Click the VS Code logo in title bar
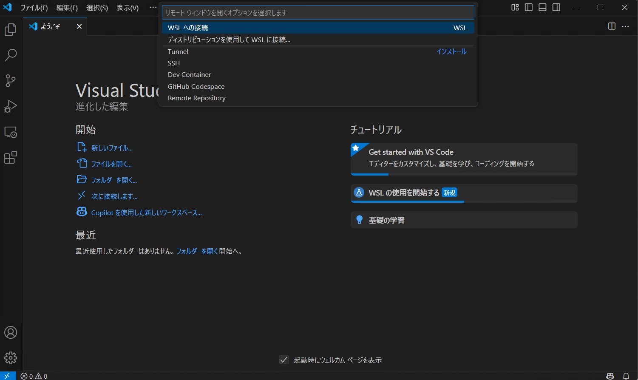Screen dimensions: 638x380 tap(8, 7)
